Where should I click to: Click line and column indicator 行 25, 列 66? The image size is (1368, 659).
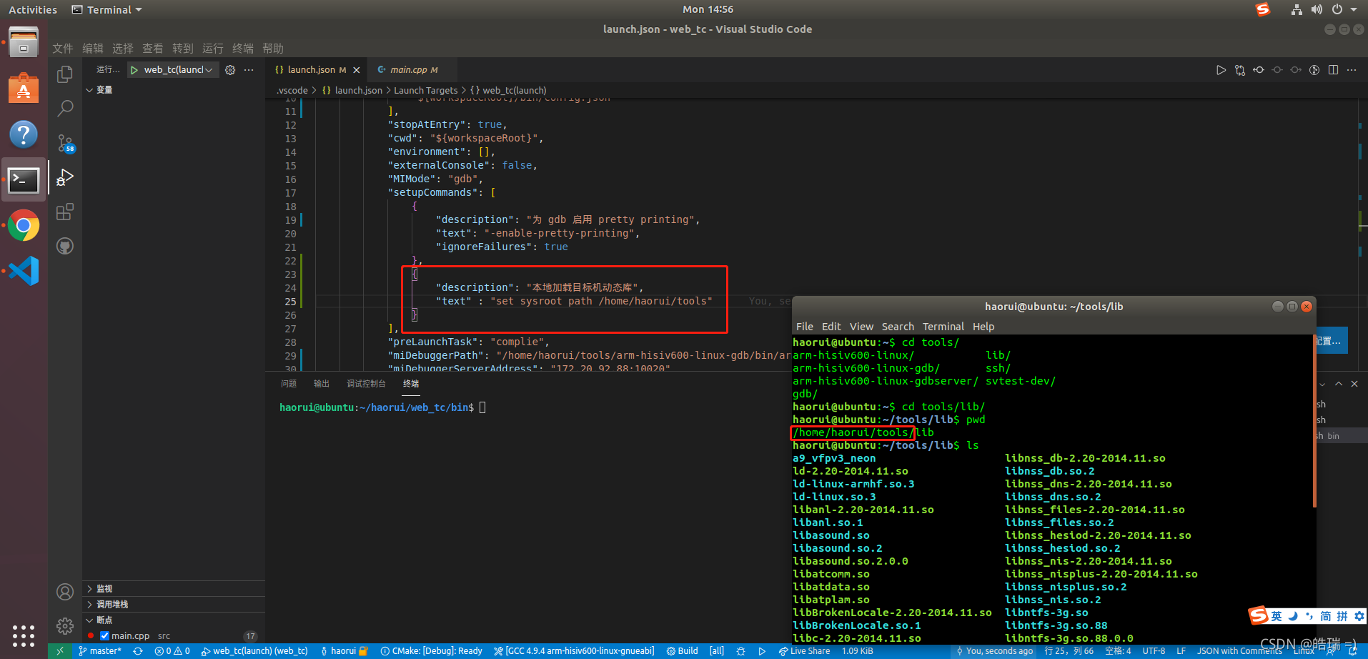coord(1069,651)
